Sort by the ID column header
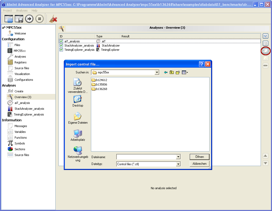This screenshot has width=272, height=211. pos(77,36)
